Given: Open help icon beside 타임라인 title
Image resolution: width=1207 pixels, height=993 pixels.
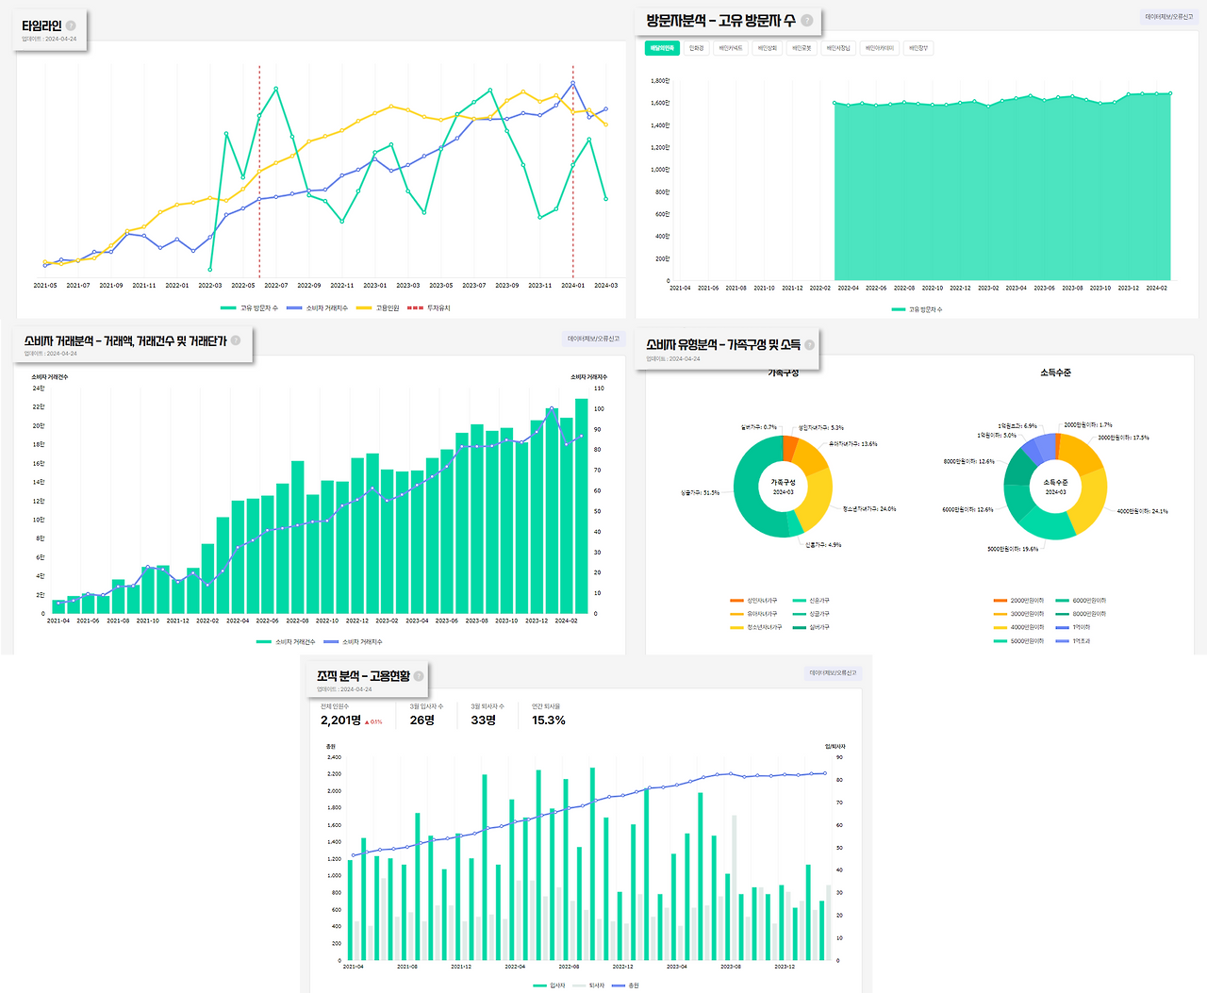Looking at the screenshot, I should point(71,25).
